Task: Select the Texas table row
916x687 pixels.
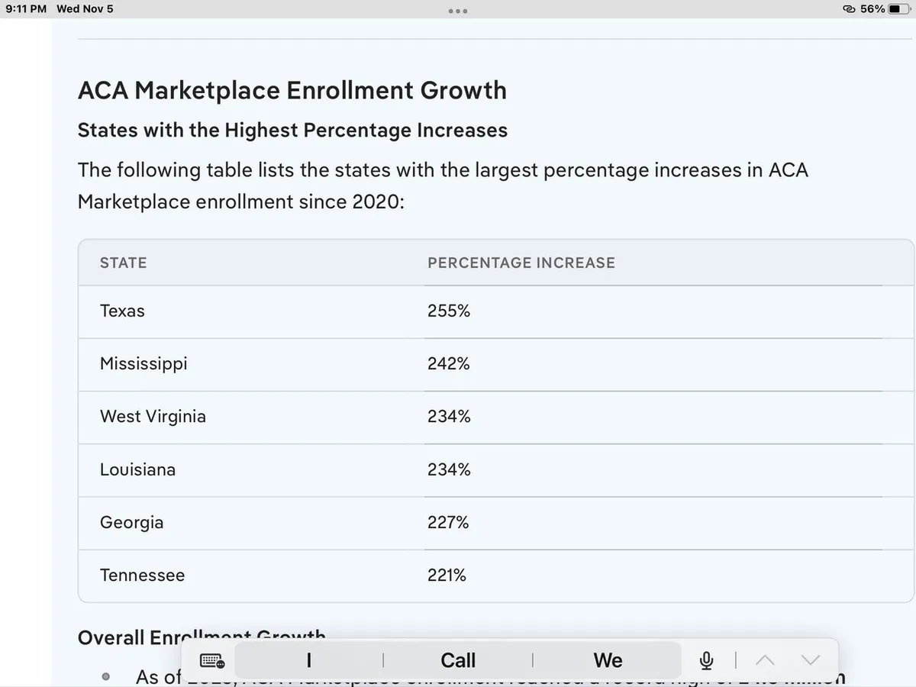Action: tap(122, 311)
